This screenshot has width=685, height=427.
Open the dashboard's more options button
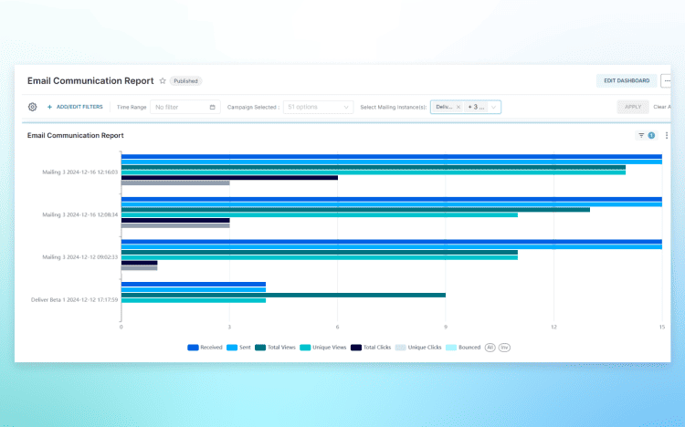(x=667, y=81)
